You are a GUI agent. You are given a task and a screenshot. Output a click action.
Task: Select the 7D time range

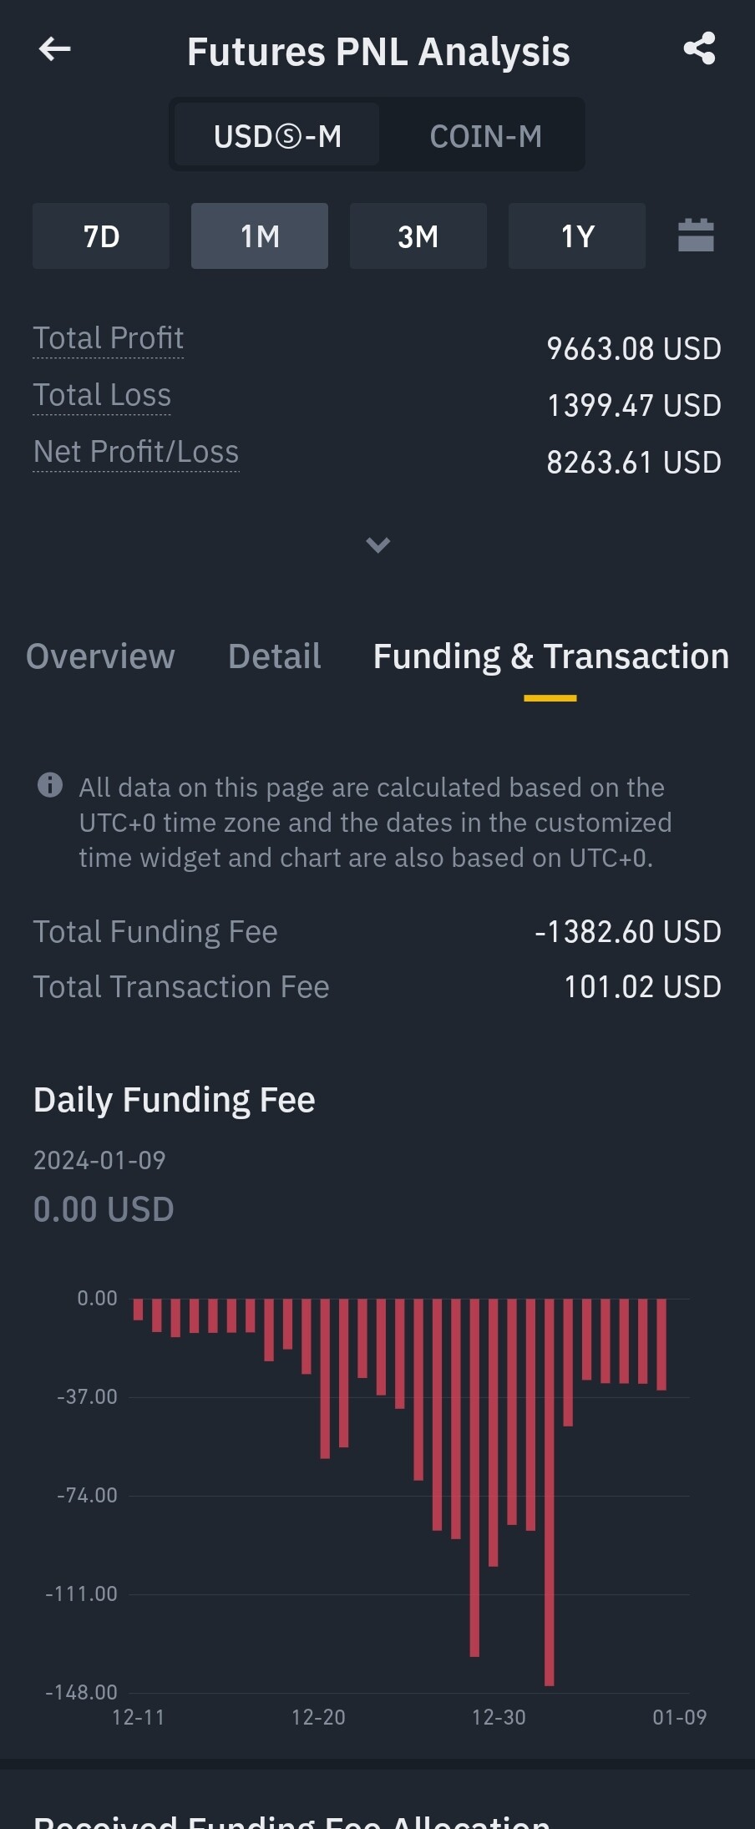click(x=101, y=236)
